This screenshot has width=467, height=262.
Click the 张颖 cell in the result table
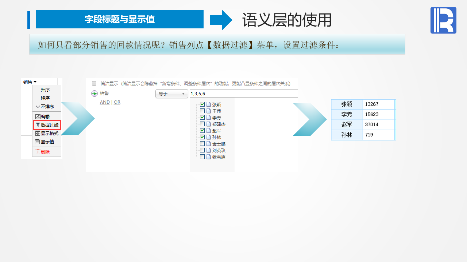point(347,104)
